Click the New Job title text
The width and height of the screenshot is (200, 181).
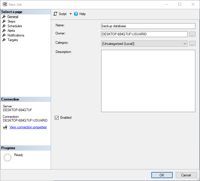tap(15, 5)
